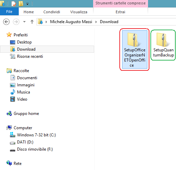Click the Forward navigation arrow
The width and height of the screenshot is (176, 170).
click(16, 22)
